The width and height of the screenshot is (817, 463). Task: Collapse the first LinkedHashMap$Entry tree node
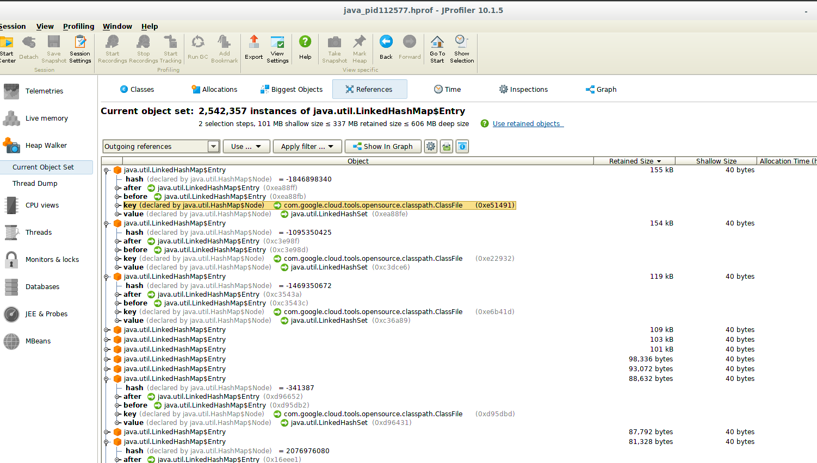pyautogui.click(x=107, y=170)
